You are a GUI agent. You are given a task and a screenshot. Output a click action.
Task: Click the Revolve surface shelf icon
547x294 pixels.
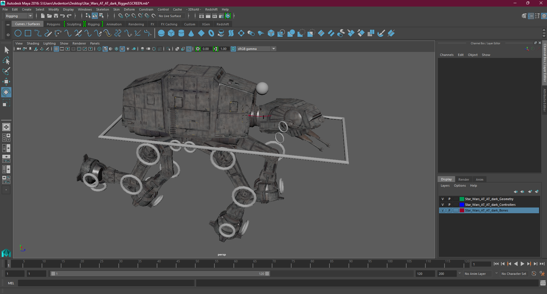[221, 33]
